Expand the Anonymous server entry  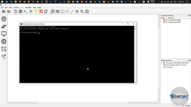[162, 63]
